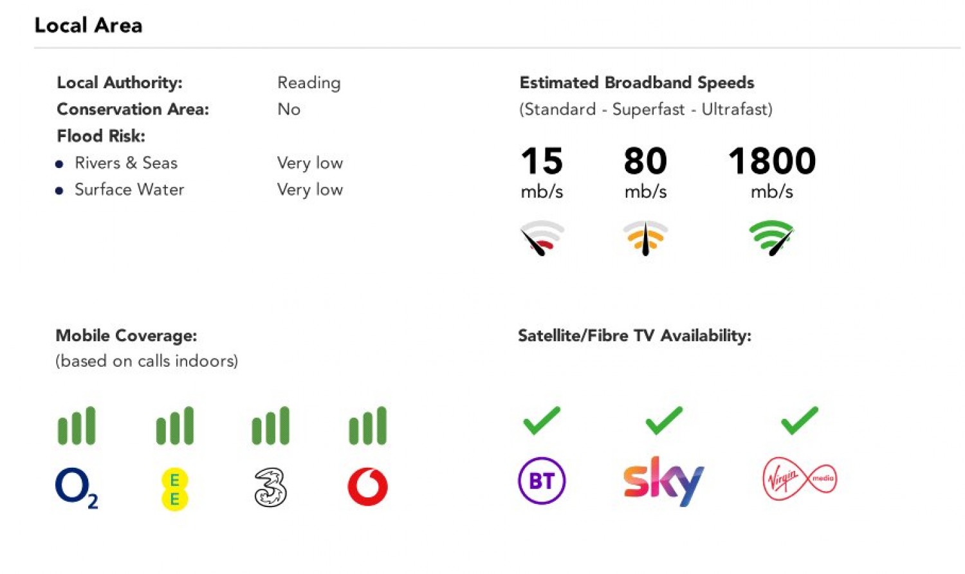Viewport: 965px width, 574px height.
Task: Click the red standard speed gauge icon
Action: pos(542,237)
